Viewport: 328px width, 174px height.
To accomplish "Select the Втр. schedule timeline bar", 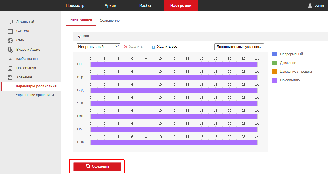I will (174, 78).
